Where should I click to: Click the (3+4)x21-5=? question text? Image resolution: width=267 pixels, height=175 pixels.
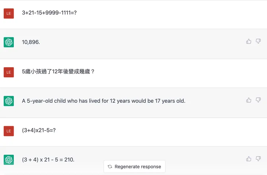coord(39,130)
